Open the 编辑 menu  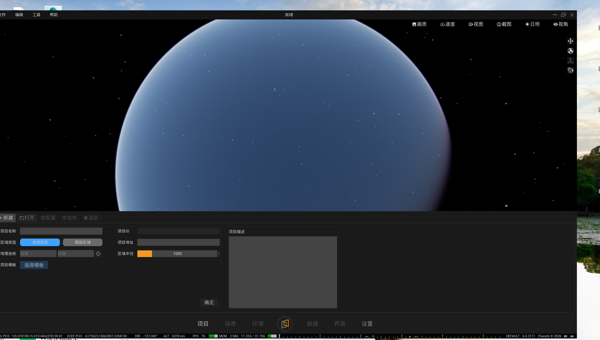(x=19, y=15)
